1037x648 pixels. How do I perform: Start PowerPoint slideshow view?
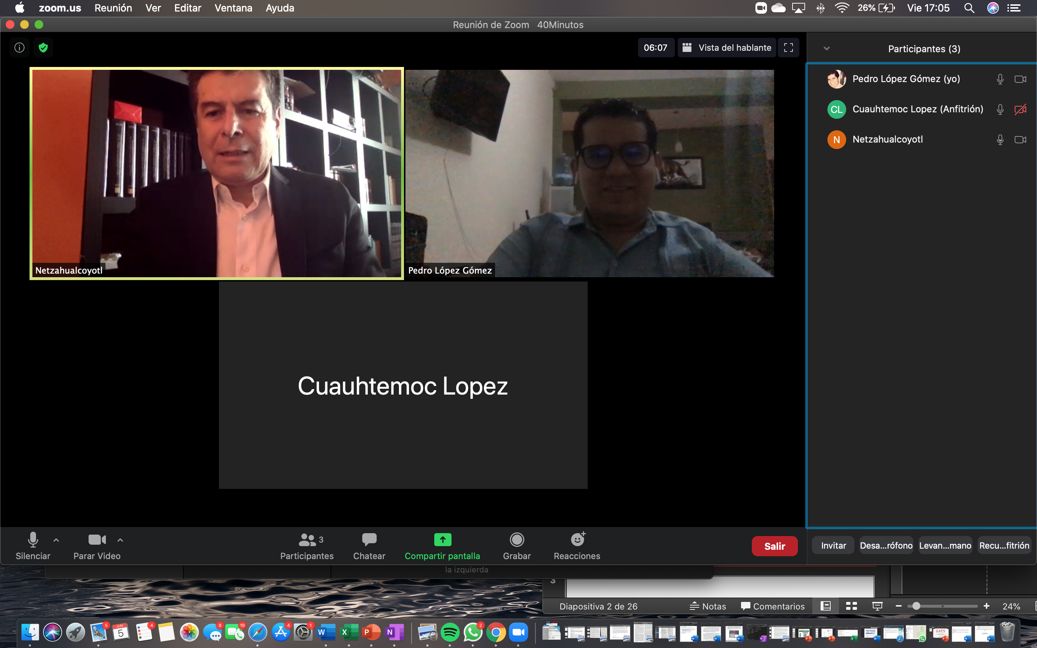coord(877,606)
